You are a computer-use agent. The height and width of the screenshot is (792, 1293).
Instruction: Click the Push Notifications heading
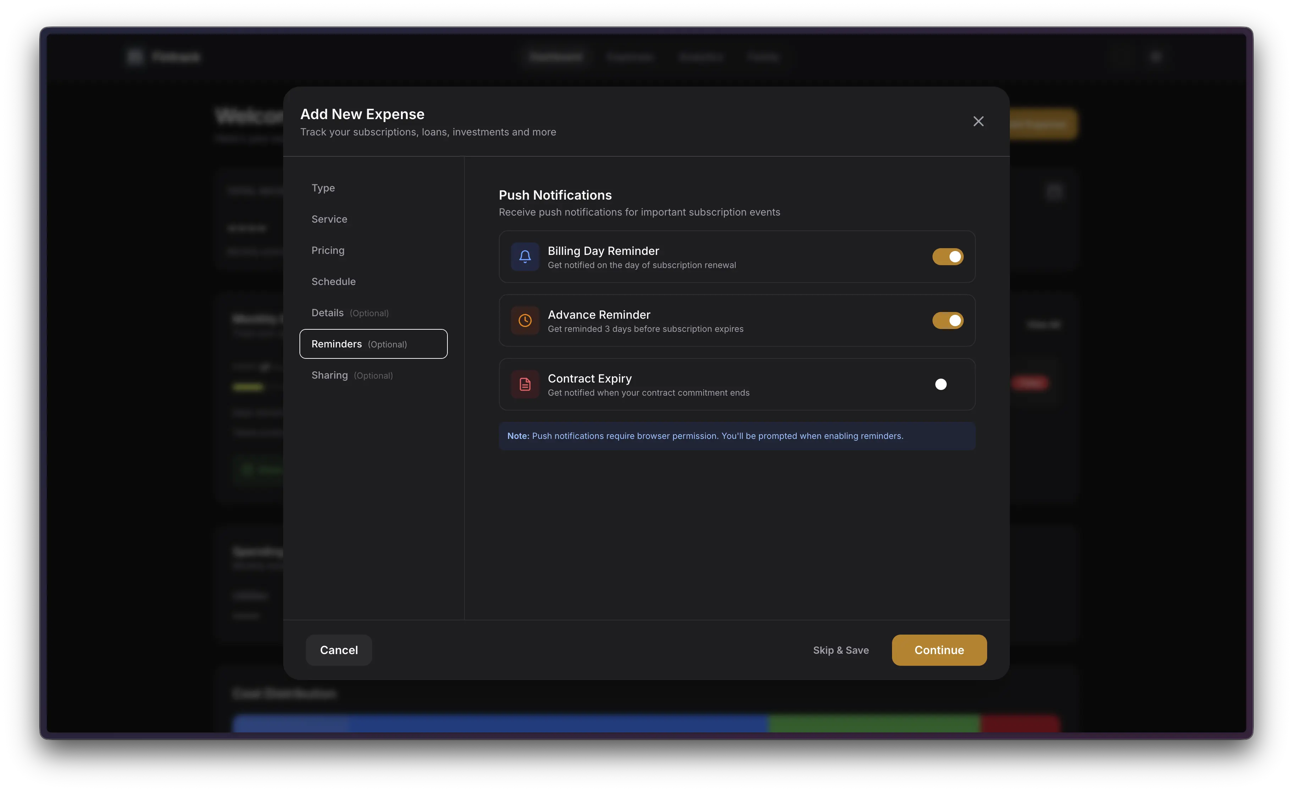(x=555, y=195)
